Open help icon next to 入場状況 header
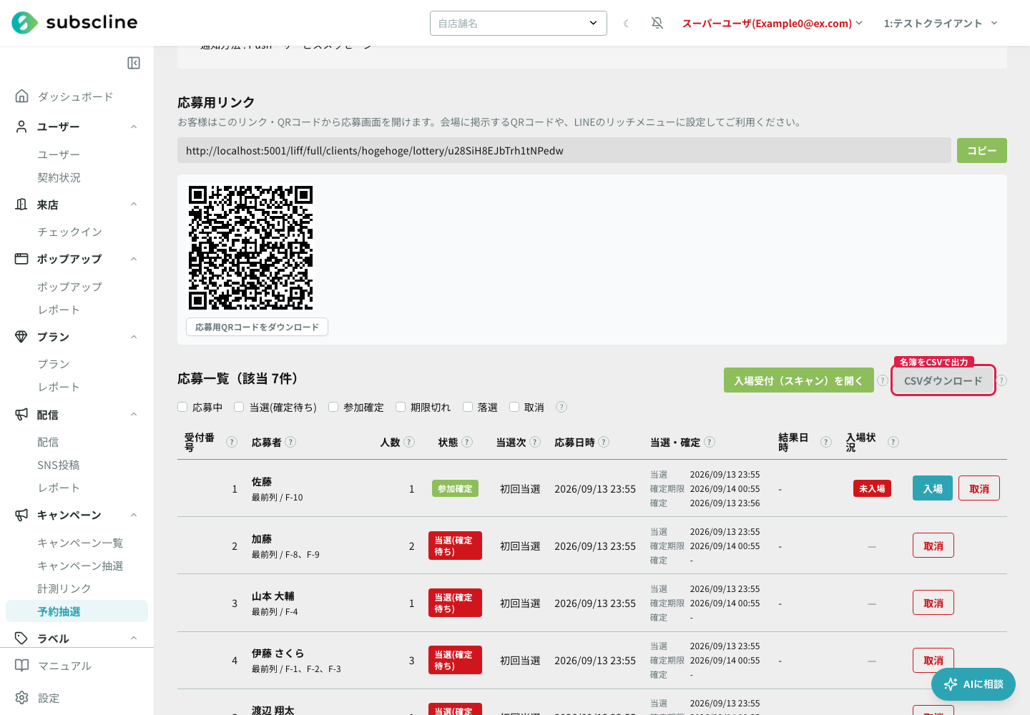This screenshot has width=1030, height=715. click(x=893, y=442)
